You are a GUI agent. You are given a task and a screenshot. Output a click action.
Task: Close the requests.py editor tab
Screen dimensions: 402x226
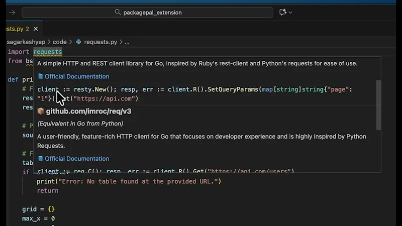click(36, 29)
